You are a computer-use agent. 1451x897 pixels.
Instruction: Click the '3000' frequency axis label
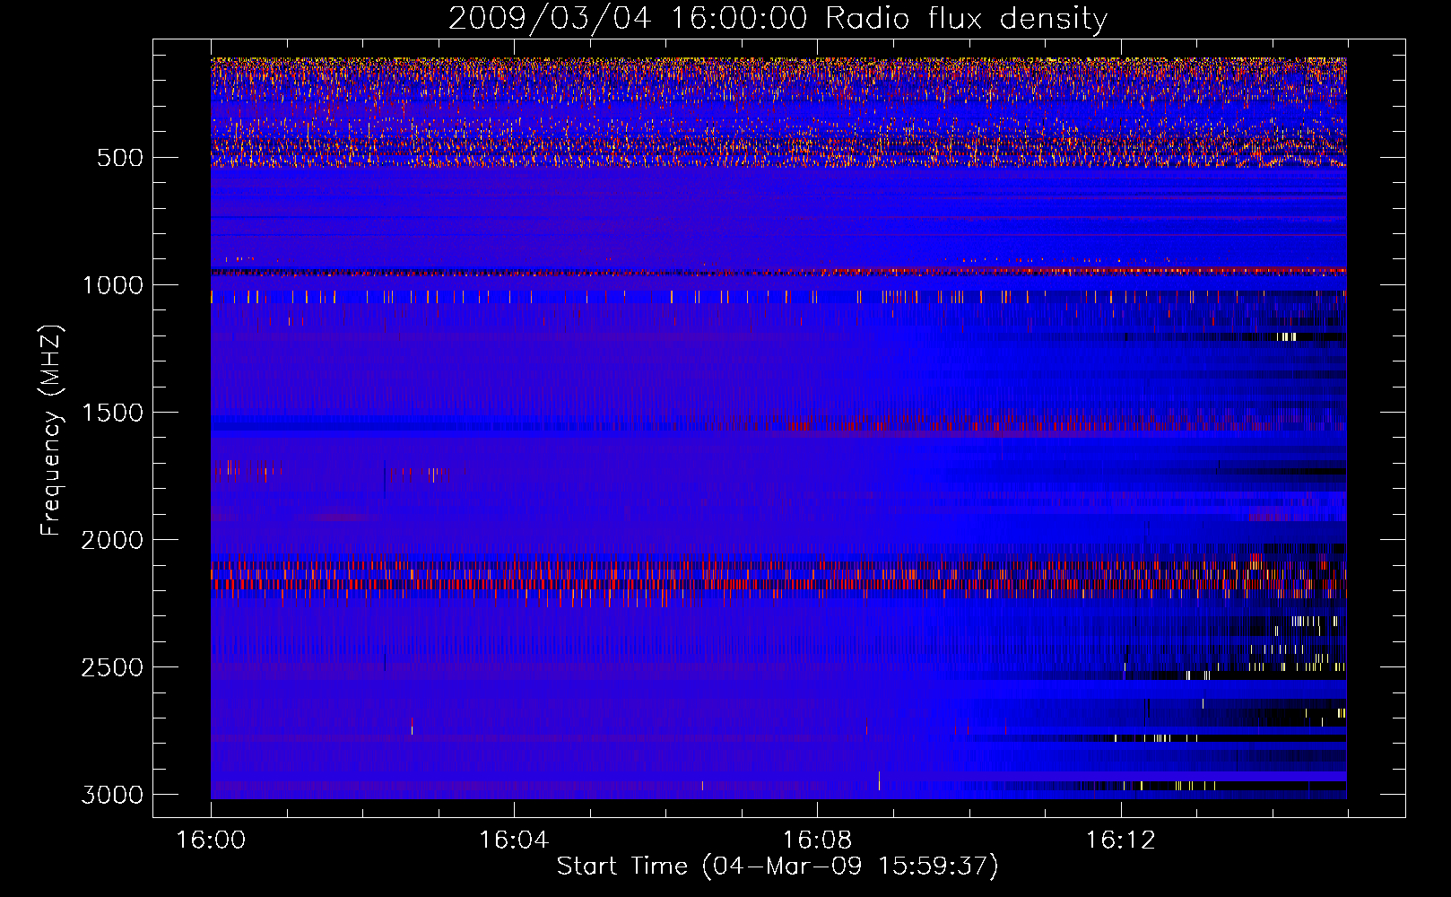pyautogui.click(x=113, y=795)
